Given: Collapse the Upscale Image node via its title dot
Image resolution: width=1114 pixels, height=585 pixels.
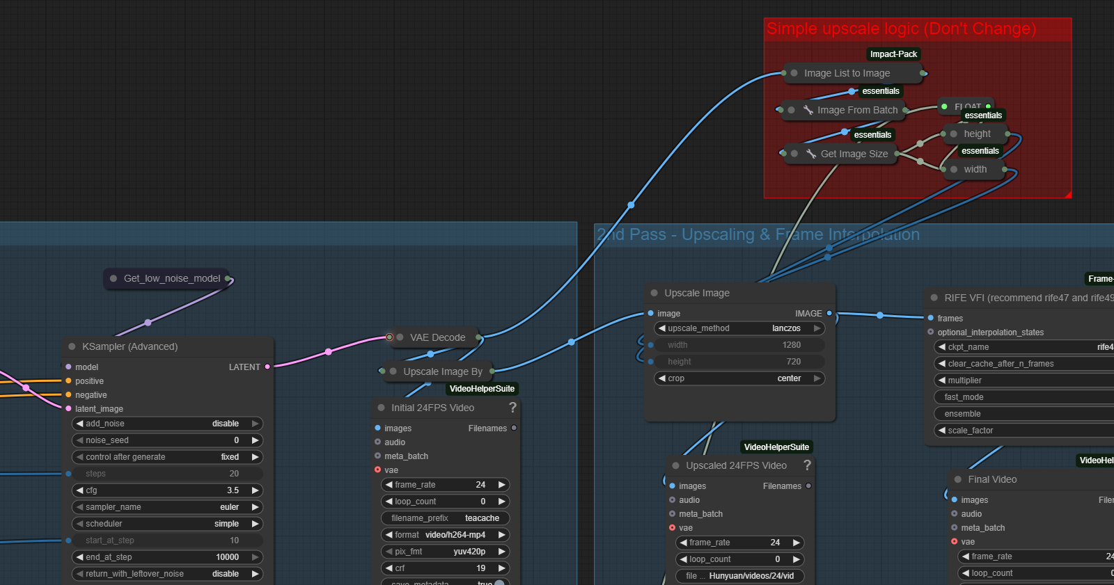Looking at the screenshot, I should pos(654,293).
